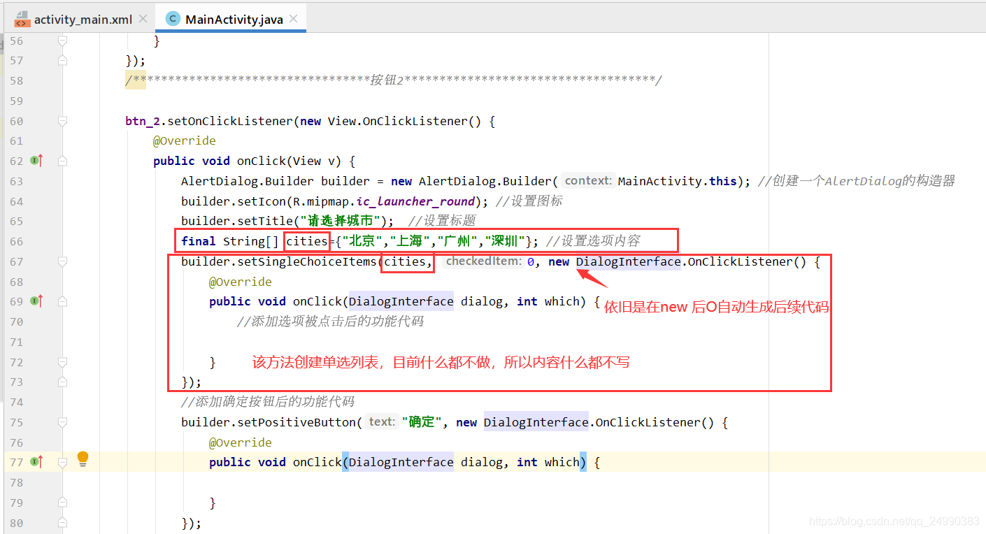
Task: Click the implements-method gutter icon on line 69
Action: (36, 301)
